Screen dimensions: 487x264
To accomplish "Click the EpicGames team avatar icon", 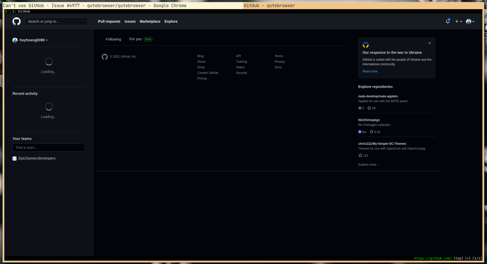I will (15, 159).
